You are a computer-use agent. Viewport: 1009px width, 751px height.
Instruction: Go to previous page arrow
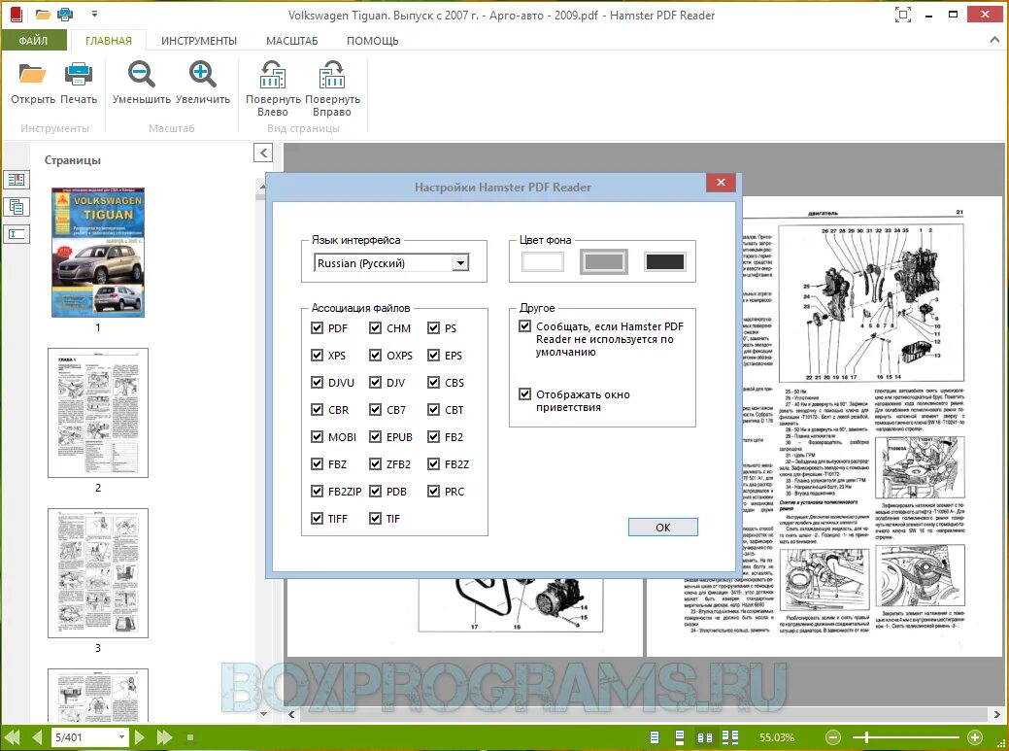(37, 736)
